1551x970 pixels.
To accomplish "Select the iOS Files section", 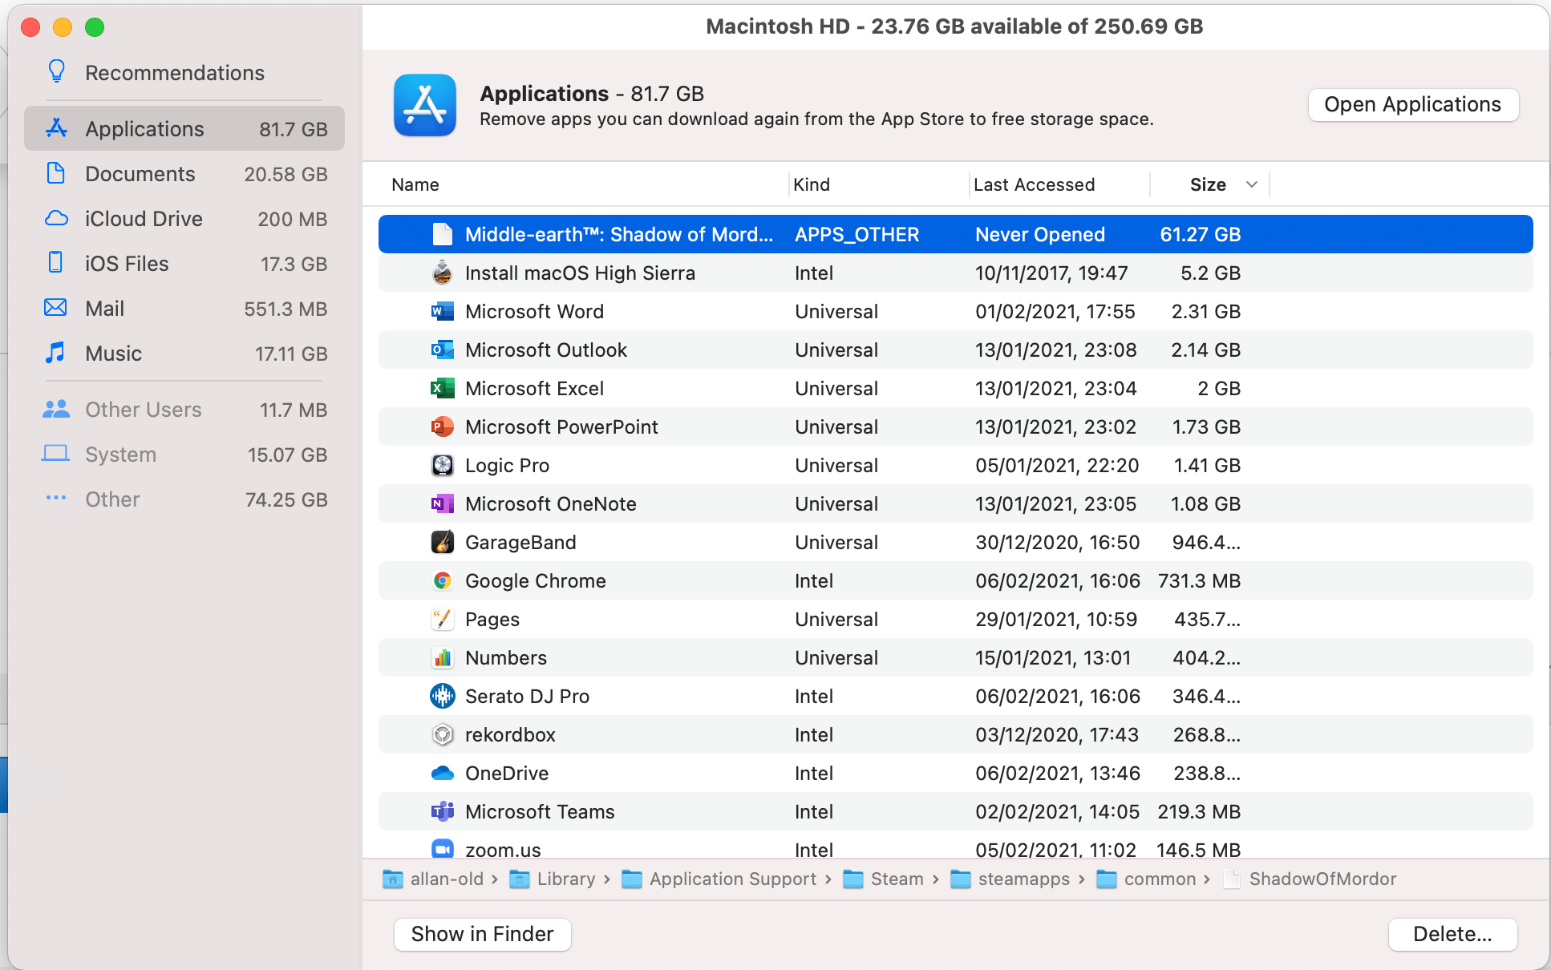I will [126, 263].
